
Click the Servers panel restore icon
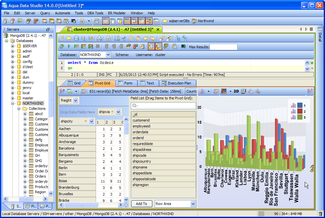click(x=48, y=29)
